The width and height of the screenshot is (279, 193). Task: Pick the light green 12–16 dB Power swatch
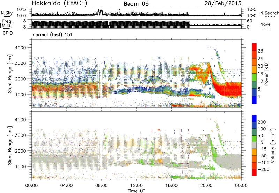tap(254, 77)
